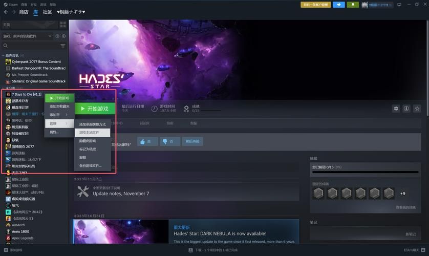
Task: Switch to the 社区 tab
Action: [47, 12]
